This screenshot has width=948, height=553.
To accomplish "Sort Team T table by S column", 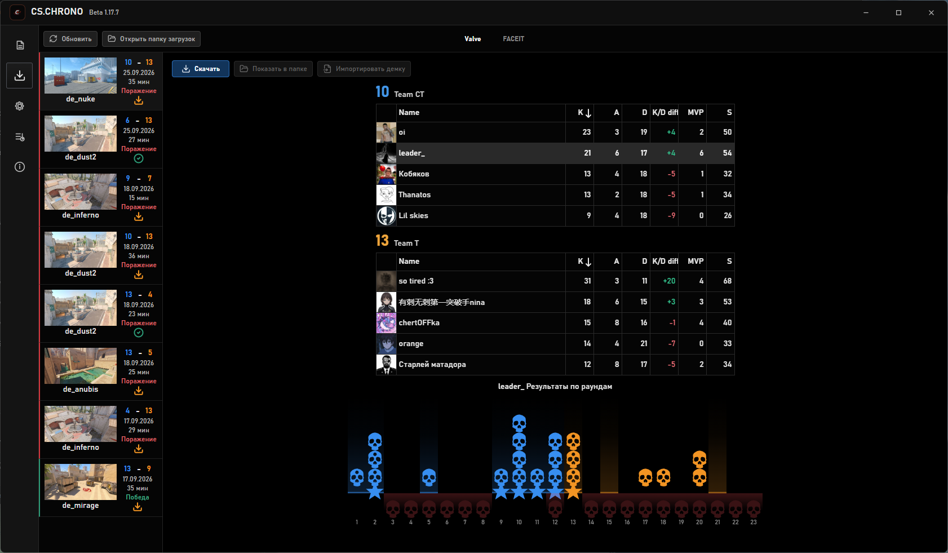I will point(721,262).
